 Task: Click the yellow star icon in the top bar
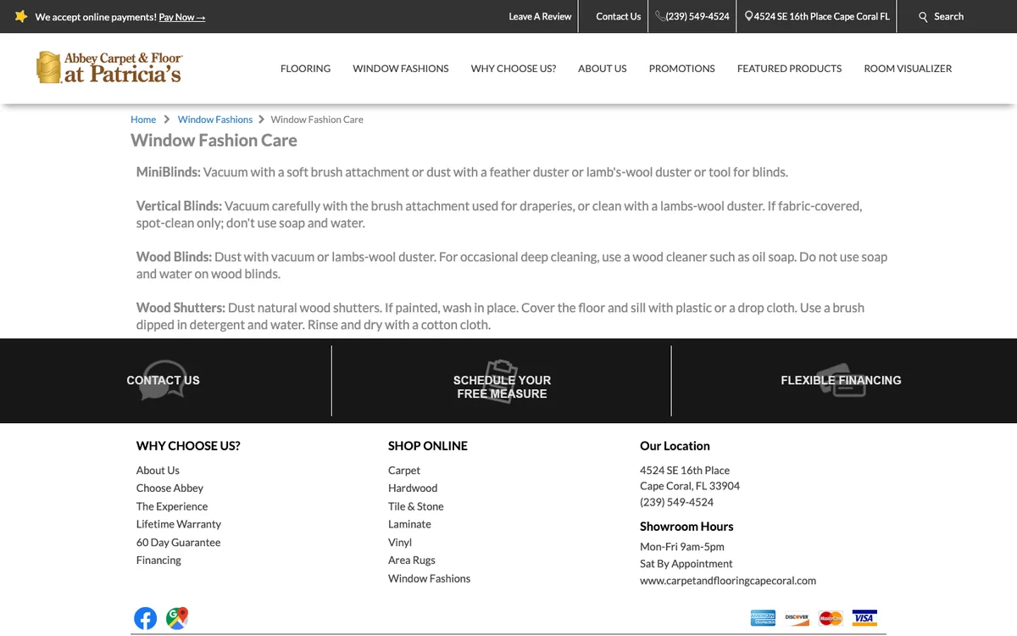tap(21, 16)
